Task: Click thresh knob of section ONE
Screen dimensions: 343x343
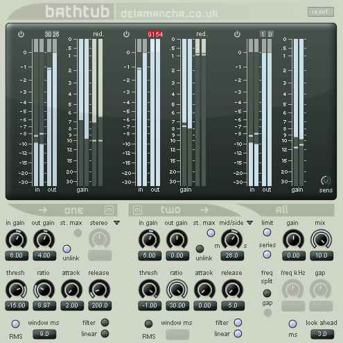Action: coord(16,290)
